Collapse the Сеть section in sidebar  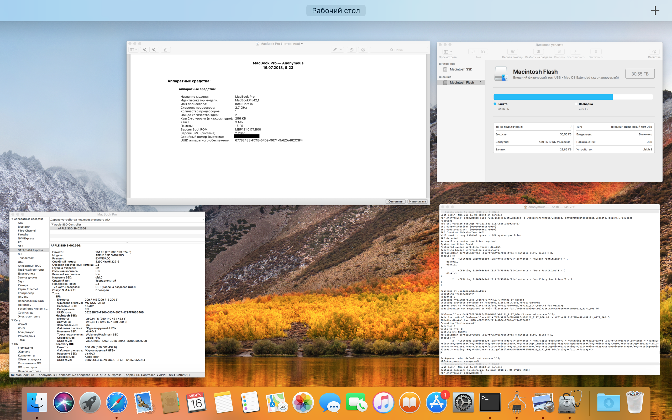(x=12, y=320)
